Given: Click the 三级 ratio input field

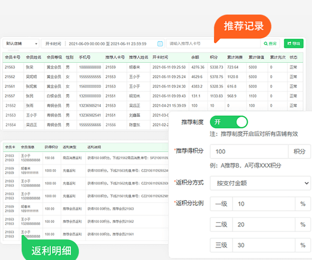Looking at the screenshot, I should [x=264, y=245].
